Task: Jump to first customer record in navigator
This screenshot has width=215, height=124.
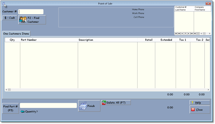Action: (x=176, y=33)
